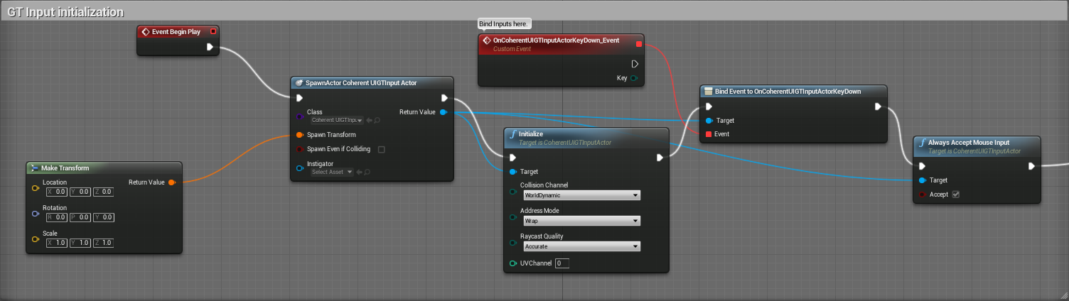Open the Instigator Select Asset dropdown
The width and height of the screenshot is (1069, 301).
point(332,172)
